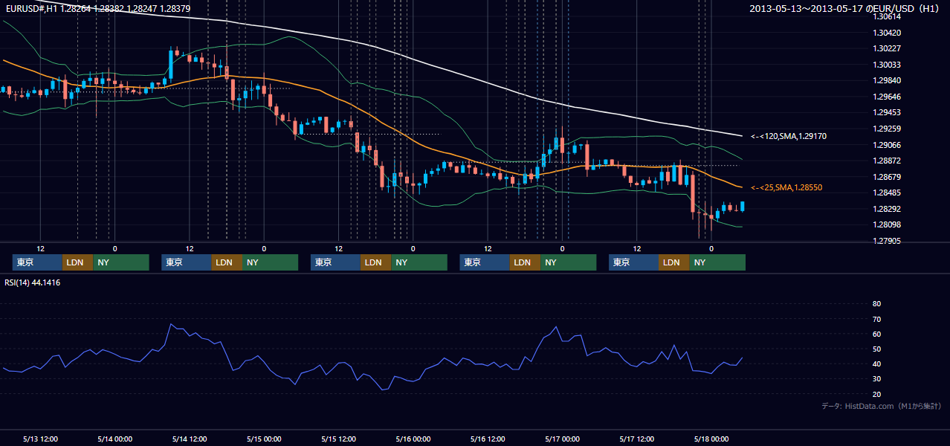950x446 pixels.
Task: Select the 5/14 00:00 date label
Action: point(115,439)
